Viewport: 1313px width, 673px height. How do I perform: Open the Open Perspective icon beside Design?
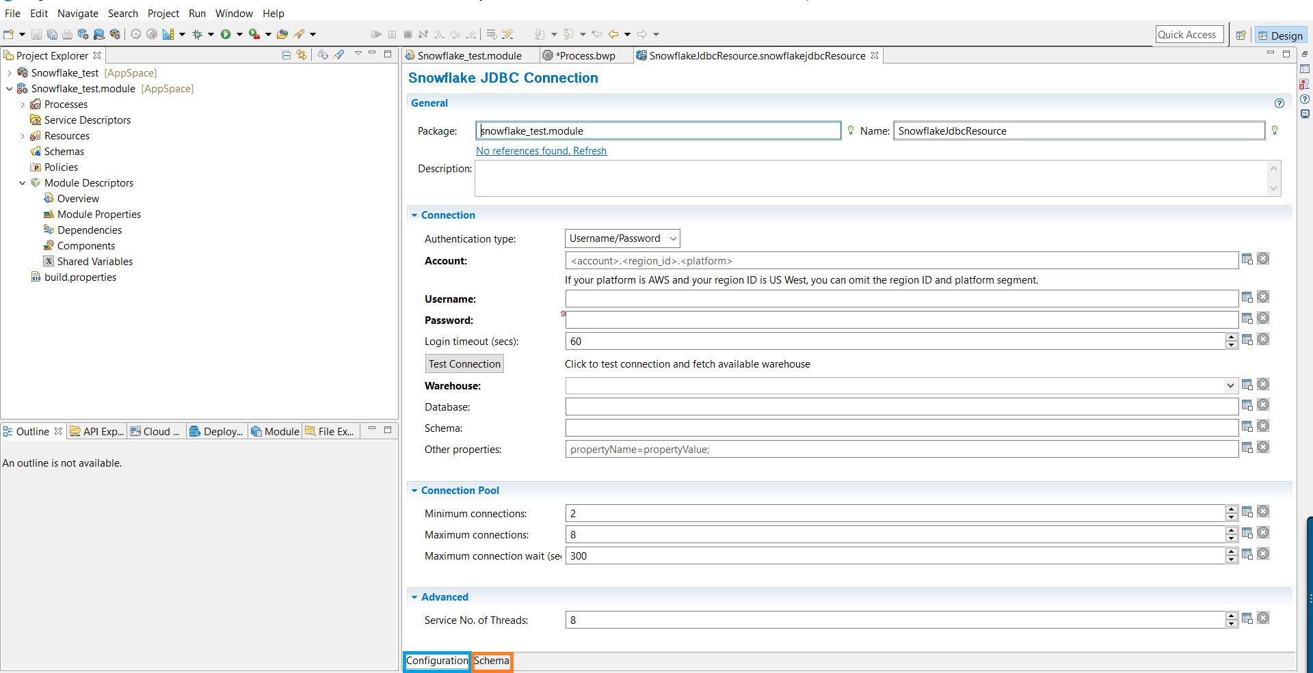coord(1241,36)
